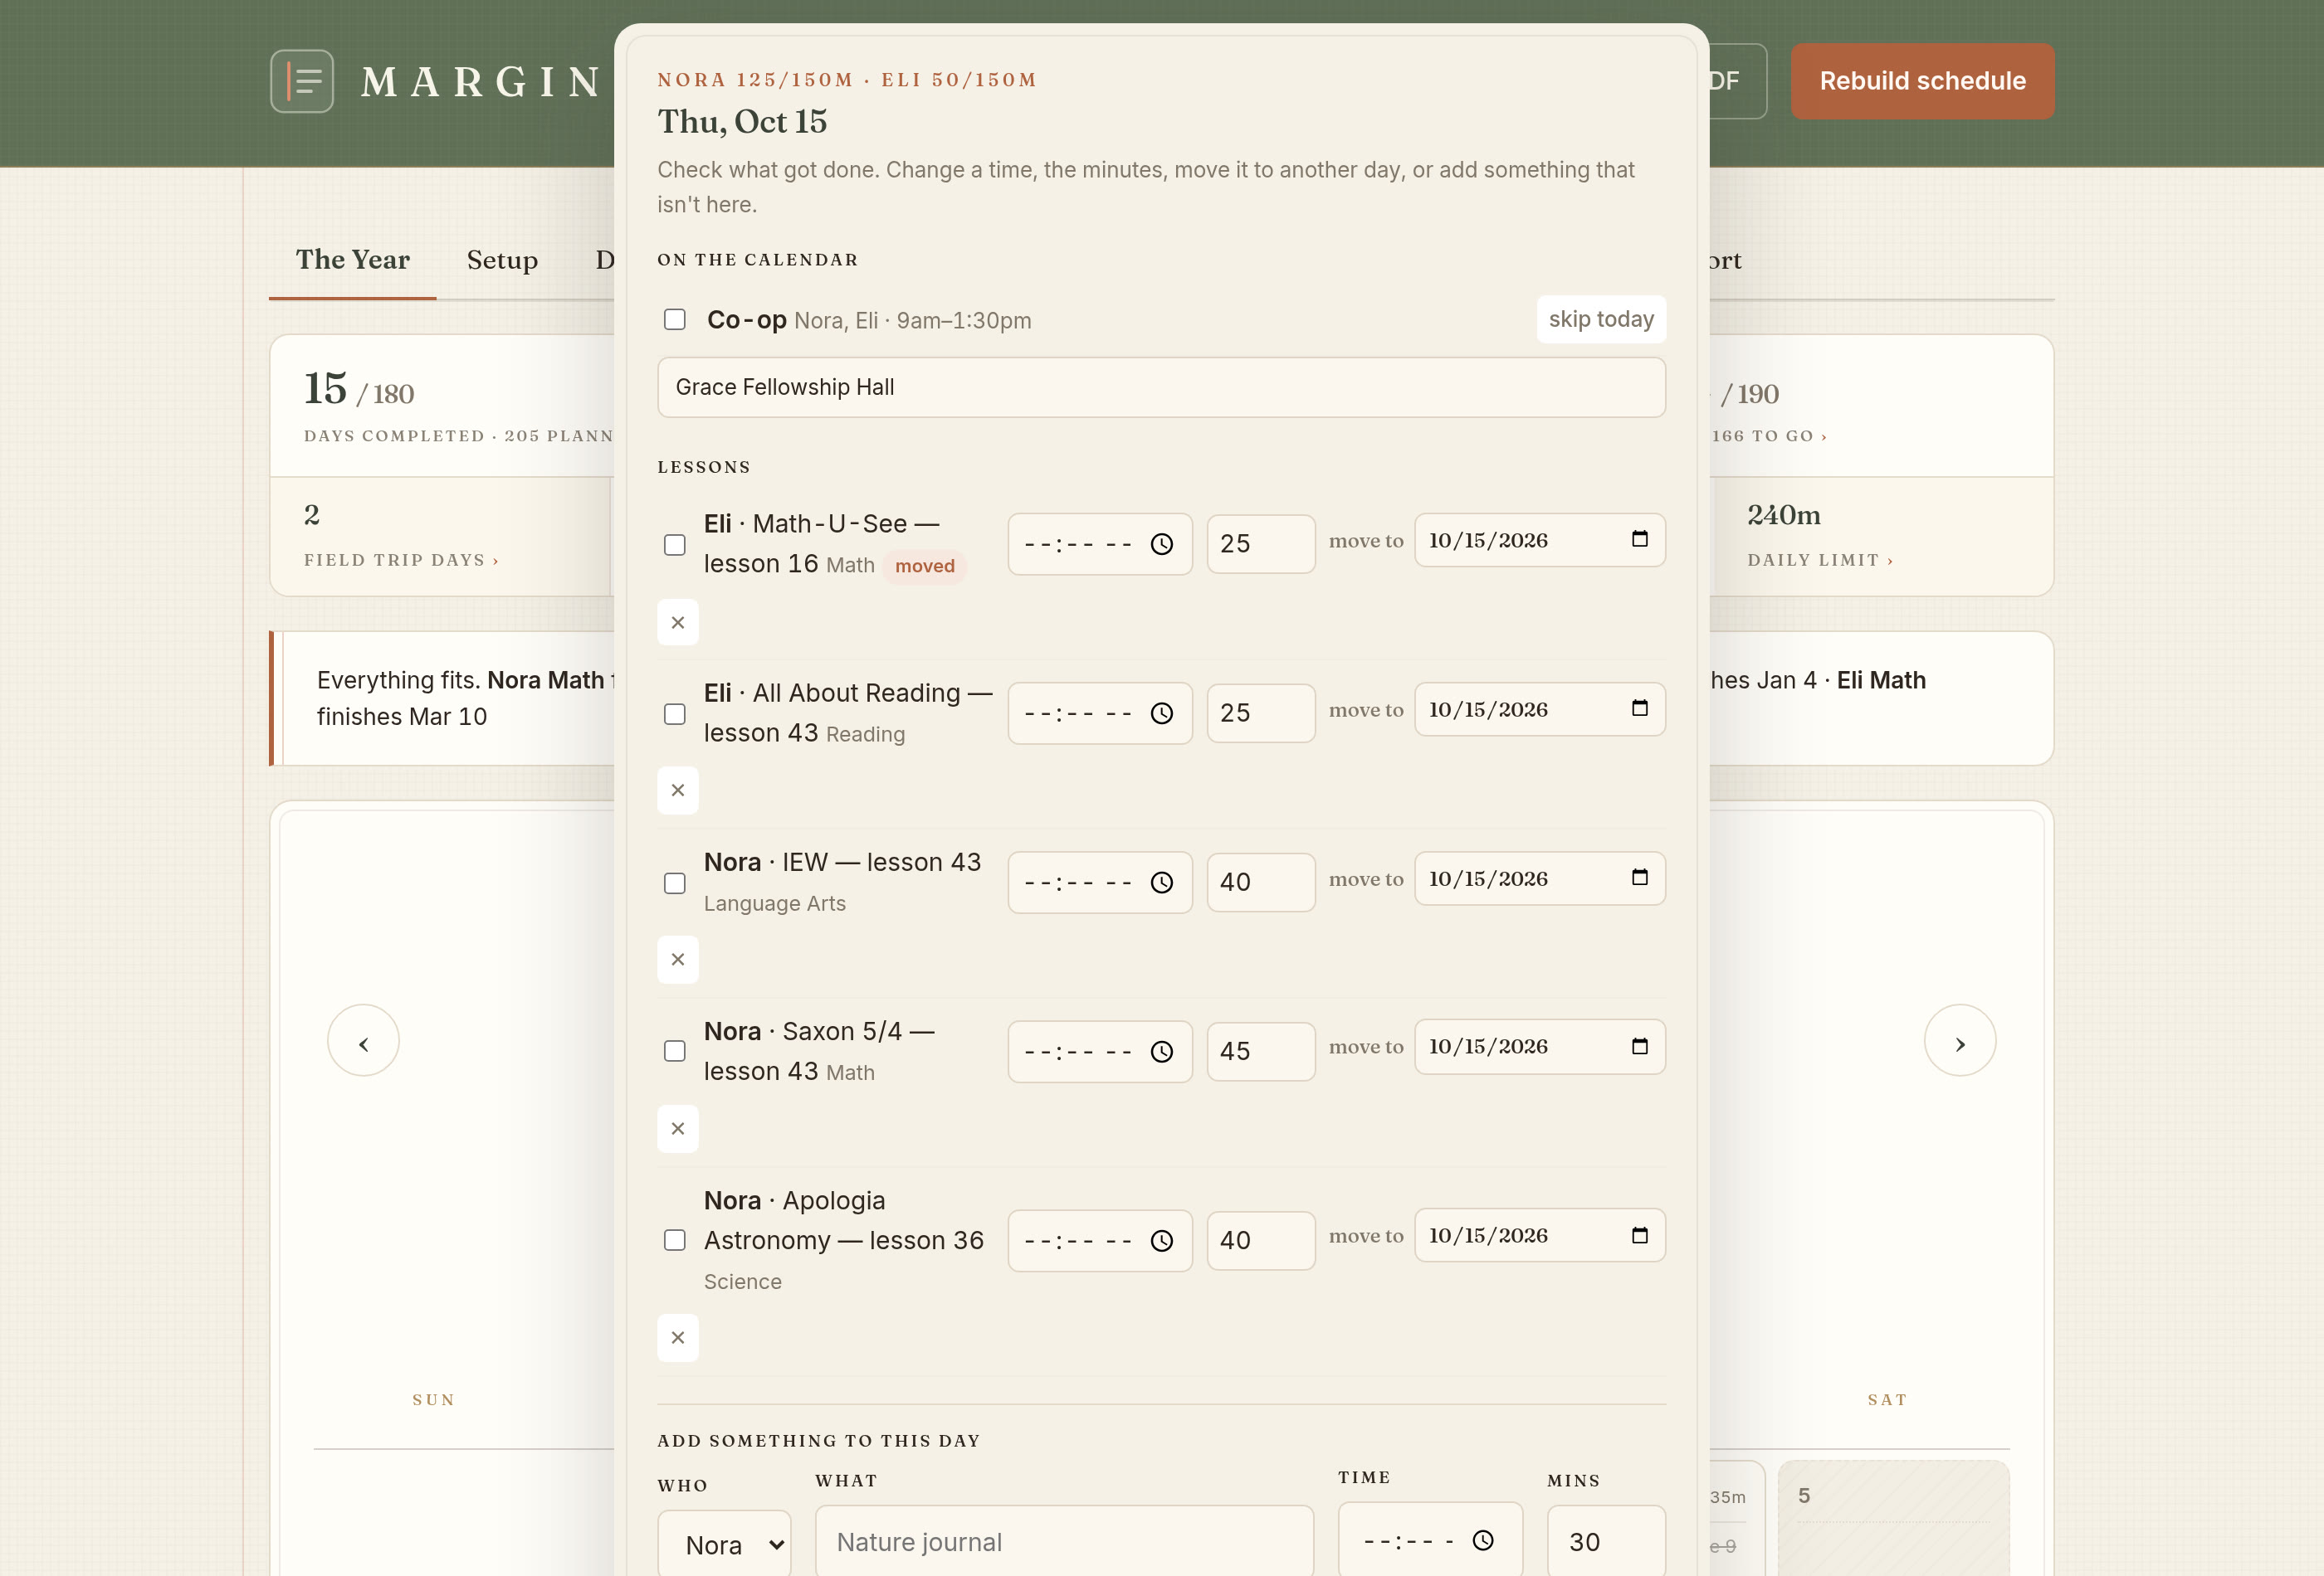
Task: Expand Daily Limit 240m details
Action: (x=1820, y=560)
